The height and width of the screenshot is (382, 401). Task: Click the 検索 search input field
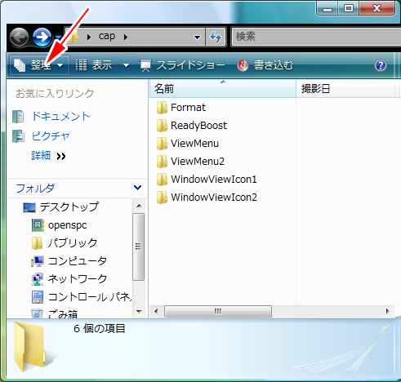pos(316,37)
